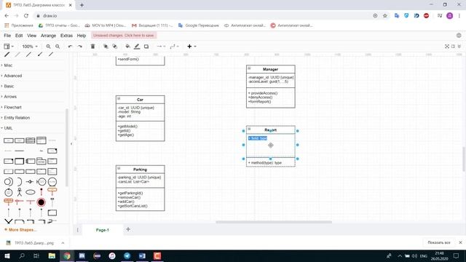Click the Windows Start button
Image resolution: width=466 pixels, height=262 pixels.
(x=7, y=255)
